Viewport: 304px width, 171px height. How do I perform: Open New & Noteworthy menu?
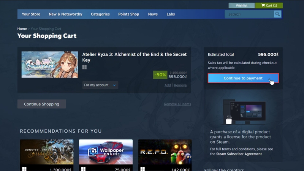65,14
